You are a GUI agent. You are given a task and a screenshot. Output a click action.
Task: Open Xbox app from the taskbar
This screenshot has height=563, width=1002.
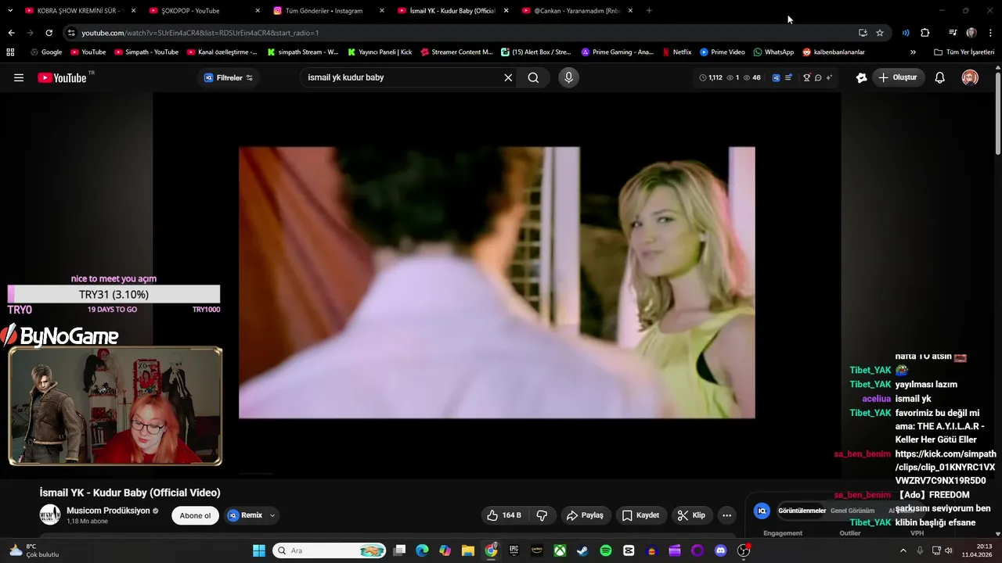coord(560,550)
